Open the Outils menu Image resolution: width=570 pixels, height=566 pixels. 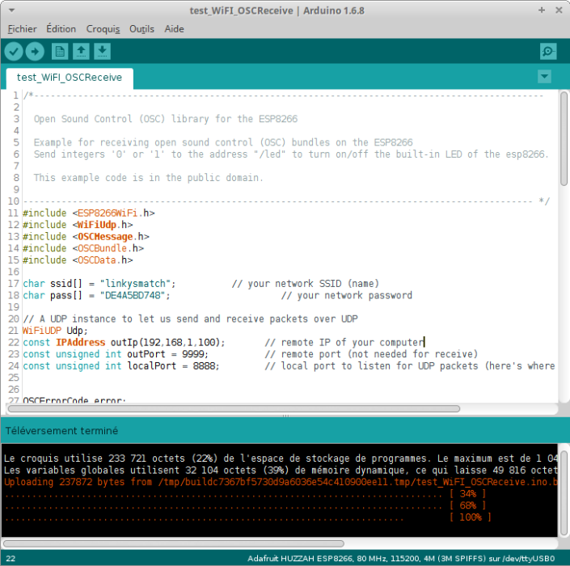(141, 29)
